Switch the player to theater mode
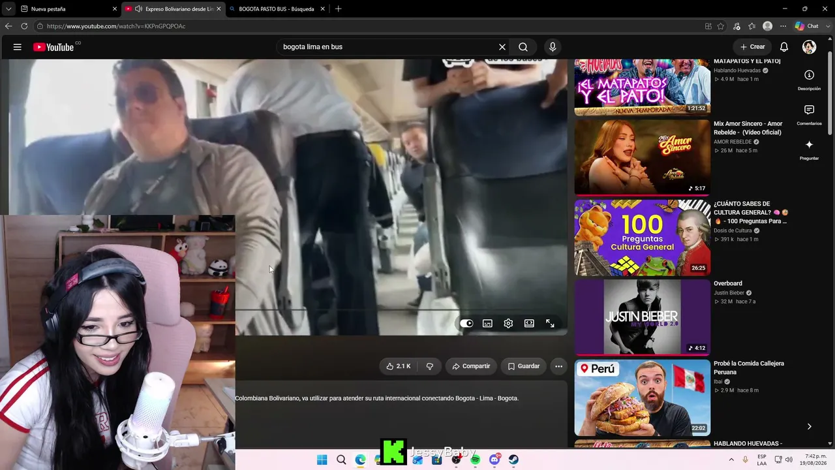The image size is (835, 470). click(x=529, y=323)
